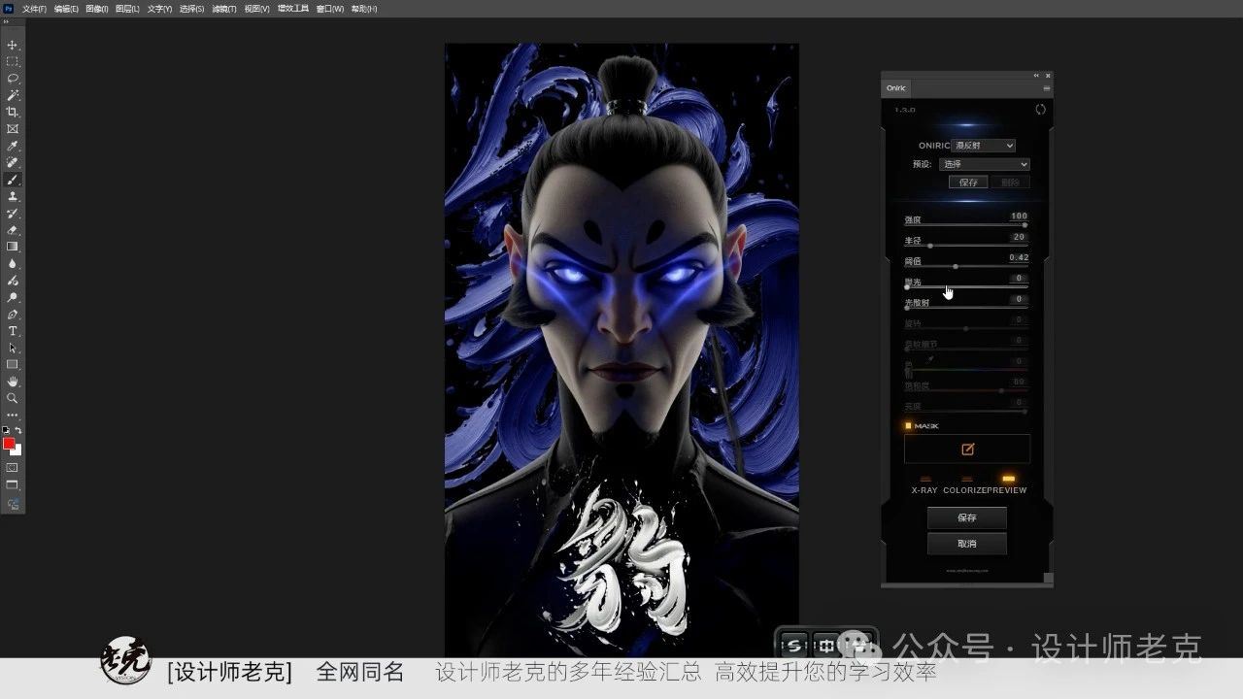Open the 文件(F) menu

pyautogui.click(x=34, y=9)
